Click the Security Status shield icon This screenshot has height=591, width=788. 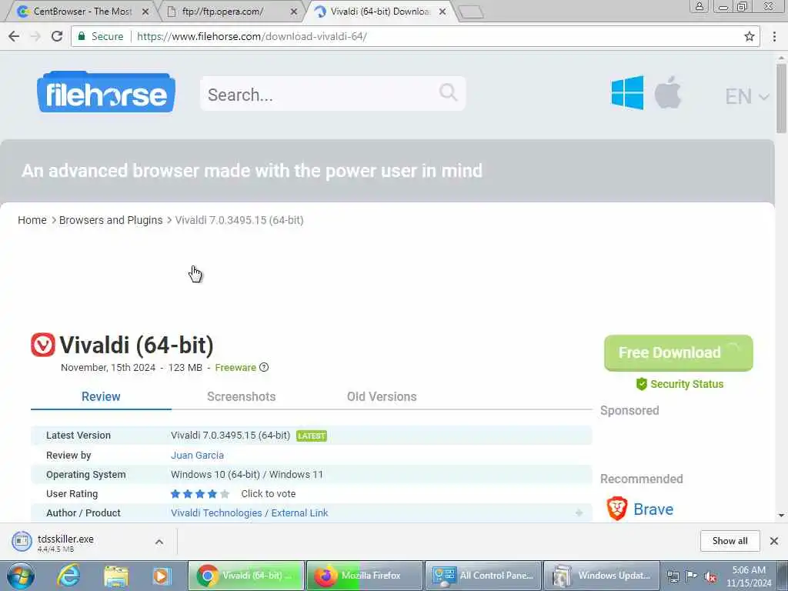(642, 384)
